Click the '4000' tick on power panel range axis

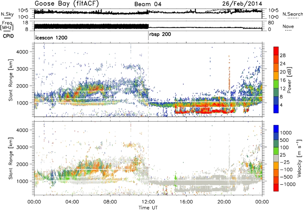click(x=22, y=52)
